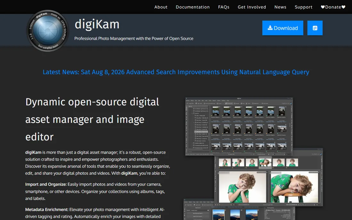Click the heading 'Dynamic open-source digital asset manager'
The height and width of the screenshot is (220, 352).
[92, 119]
